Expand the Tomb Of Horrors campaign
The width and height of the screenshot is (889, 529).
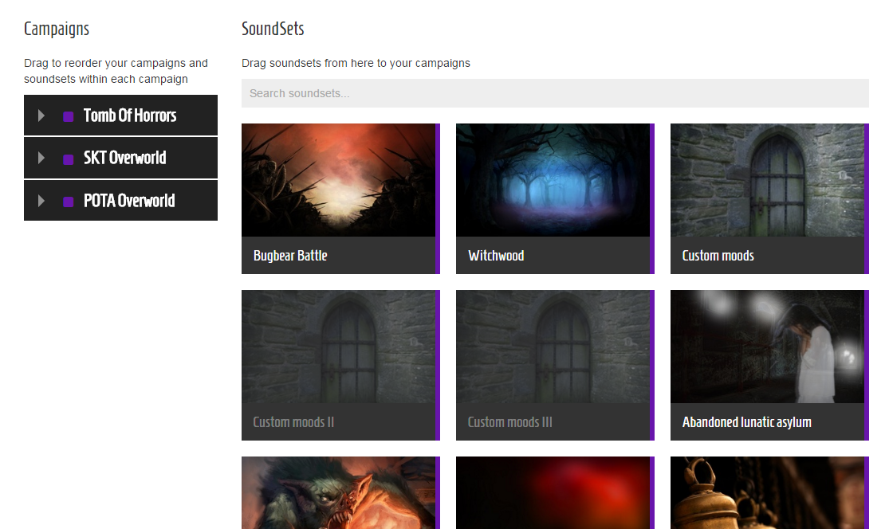[41, 116]
